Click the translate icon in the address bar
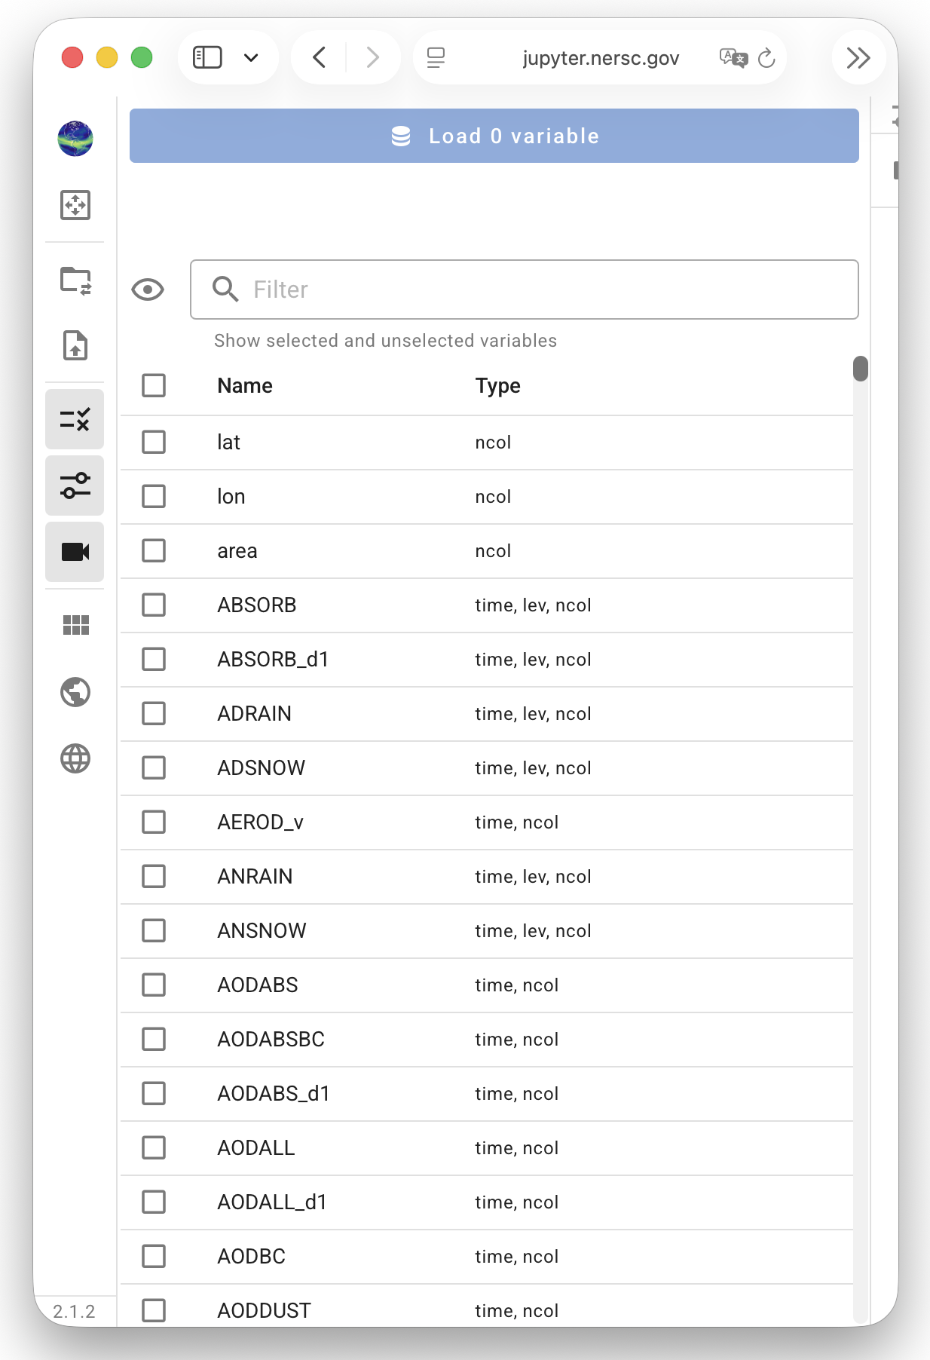This screenshot has width=930, height=1360. (733, 58)
